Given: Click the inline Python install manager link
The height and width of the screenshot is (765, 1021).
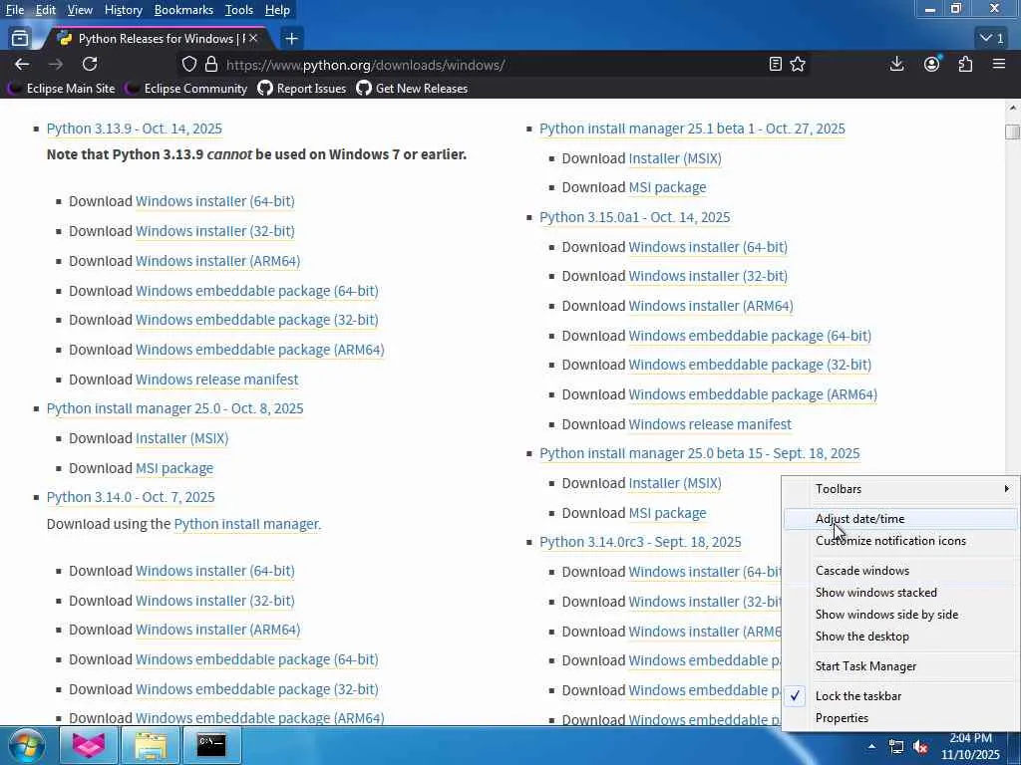Looking at the screenshot, I should pos(247,524).
